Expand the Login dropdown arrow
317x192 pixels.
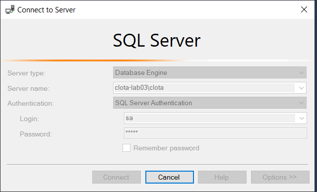pyautogui.click(x=302, y=118)
